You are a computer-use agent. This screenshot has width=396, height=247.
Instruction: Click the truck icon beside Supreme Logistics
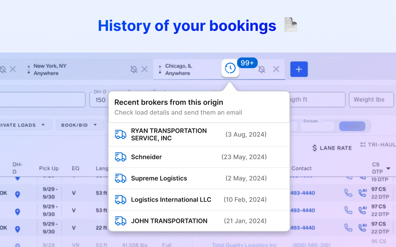[120, 178]
